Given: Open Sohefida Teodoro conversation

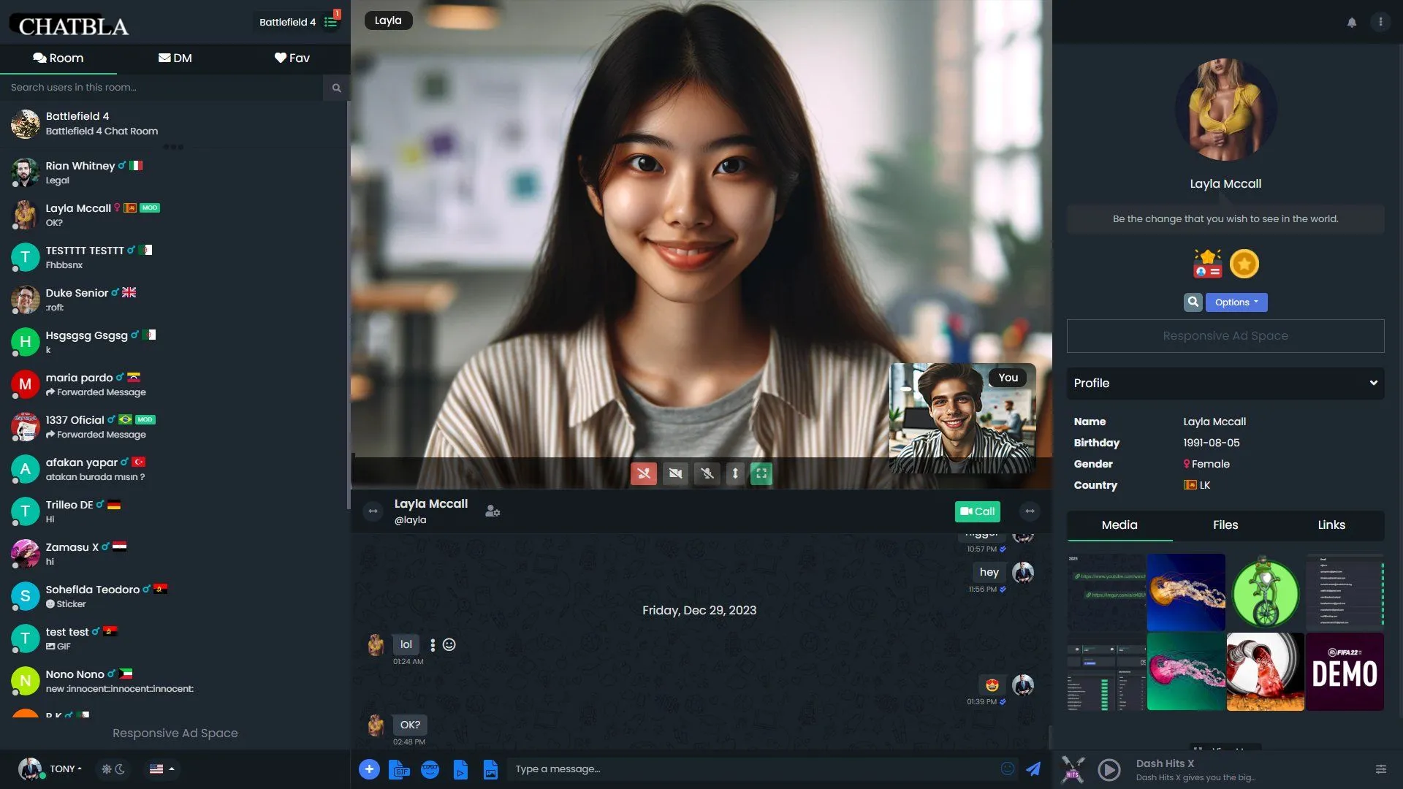Looking at the screenshot, I should [173, 597].
